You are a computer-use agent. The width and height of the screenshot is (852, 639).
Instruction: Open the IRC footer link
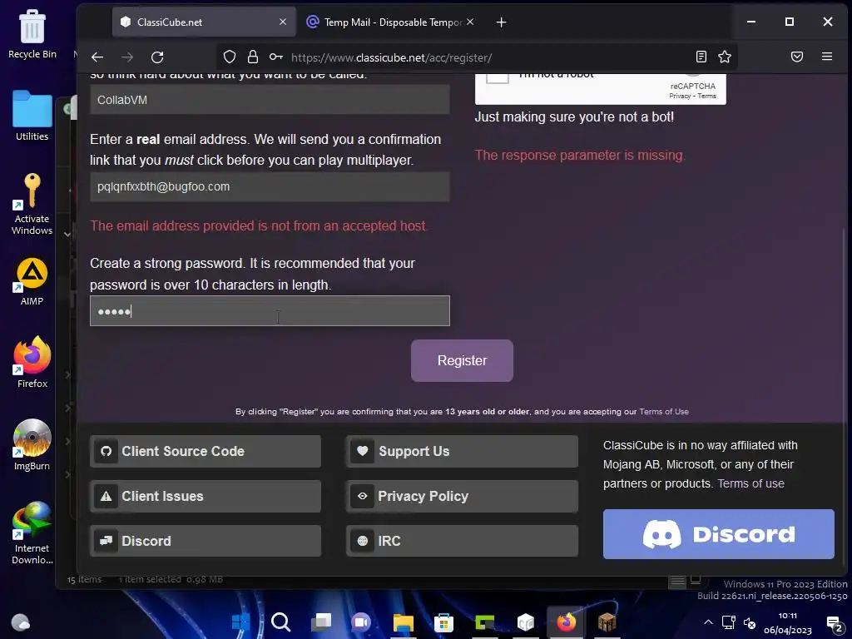point(462,541)
